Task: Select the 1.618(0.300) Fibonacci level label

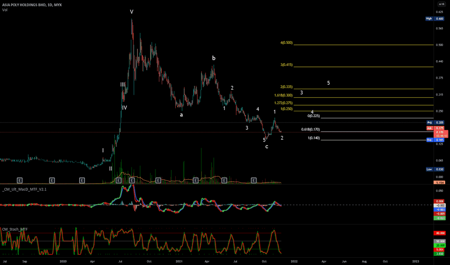Action: pyautogui.click(x=283, y=95)
